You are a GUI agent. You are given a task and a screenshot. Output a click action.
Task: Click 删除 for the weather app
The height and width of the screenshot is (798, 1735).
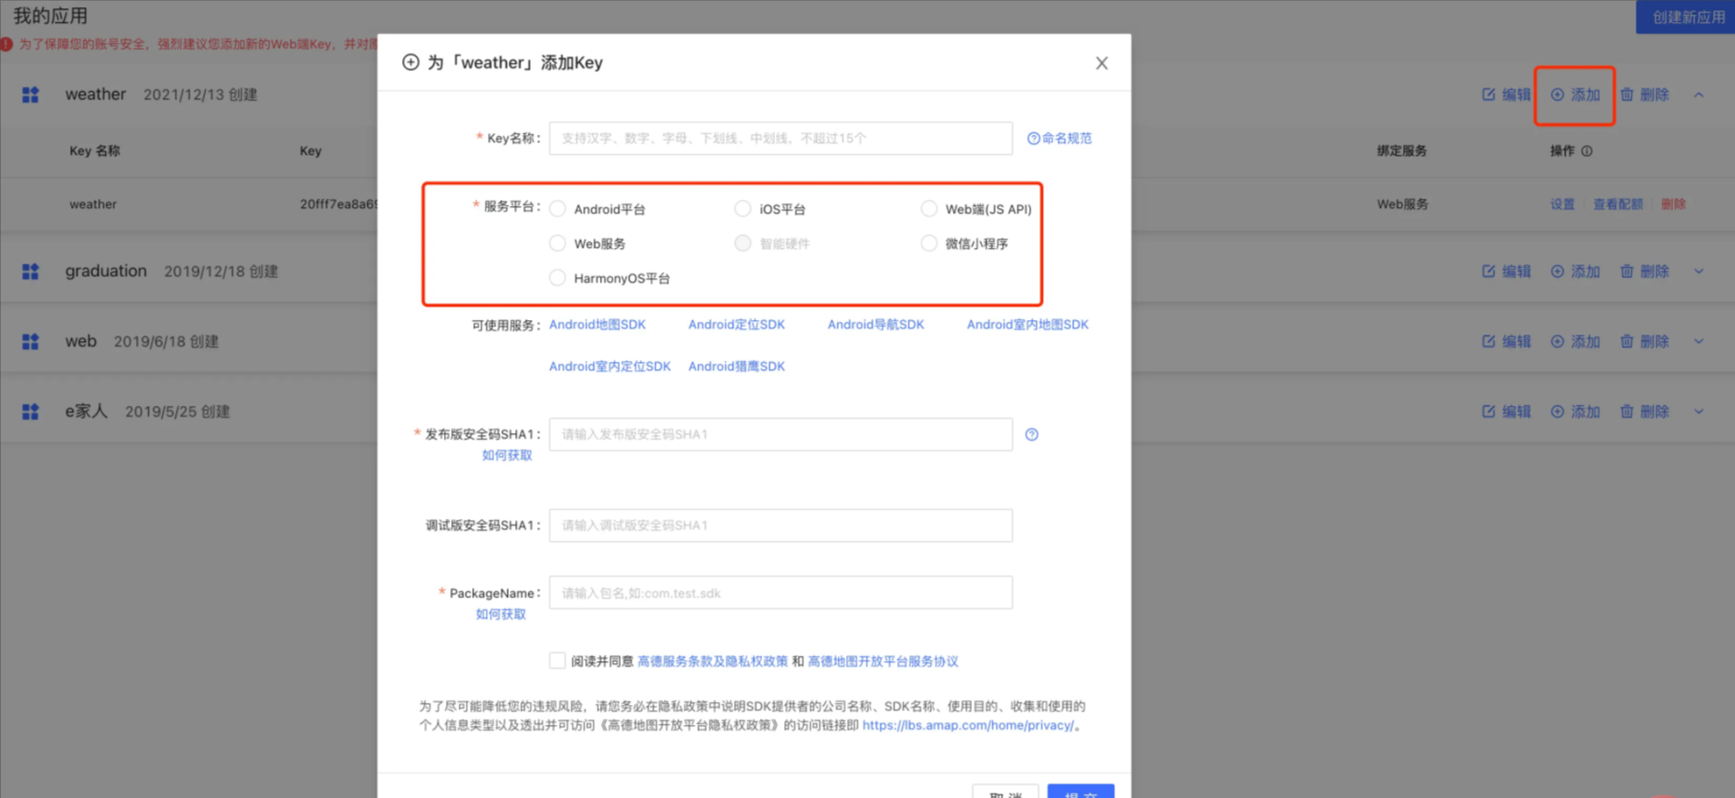[x=1645, y=95]
